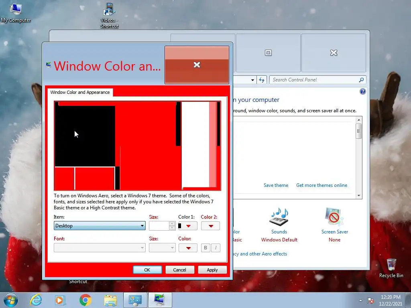Open the Item dropdown showing Desktop
Screen dimensions: 411x308
tap(100, 226)
